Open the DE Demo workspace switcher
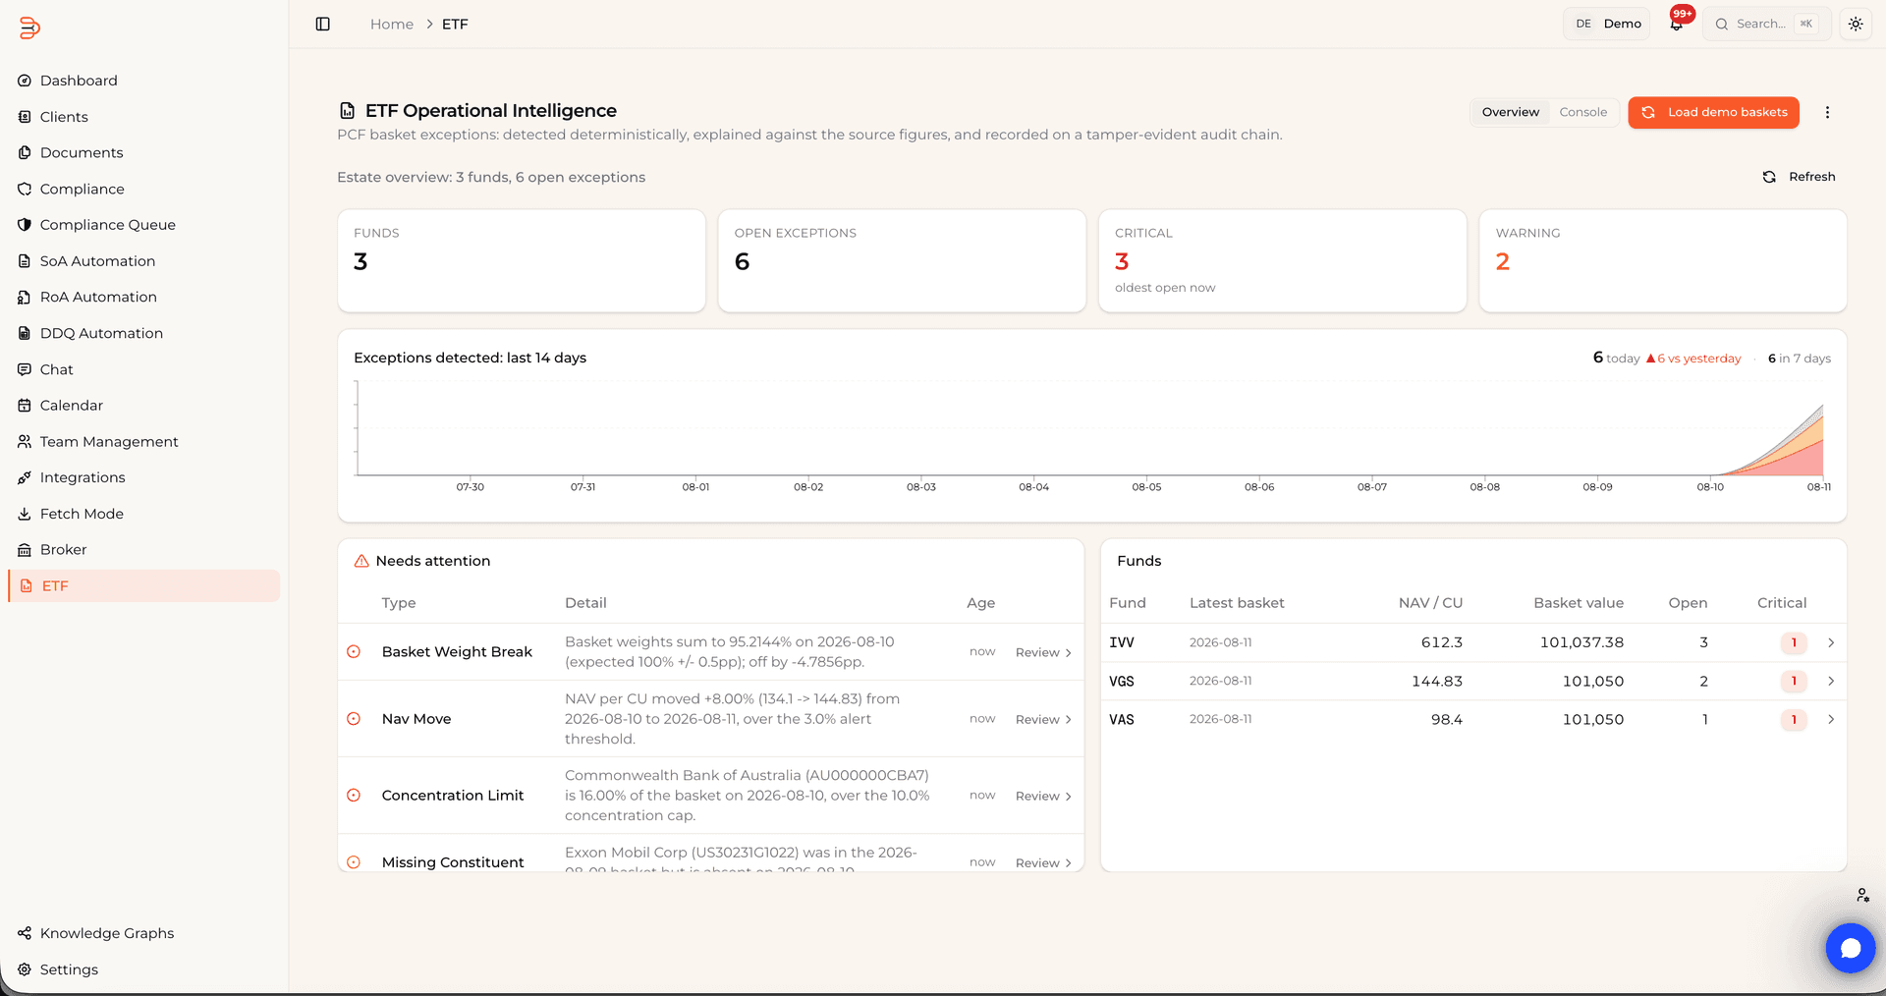 pyautogui.click(x=1607, y=24)
